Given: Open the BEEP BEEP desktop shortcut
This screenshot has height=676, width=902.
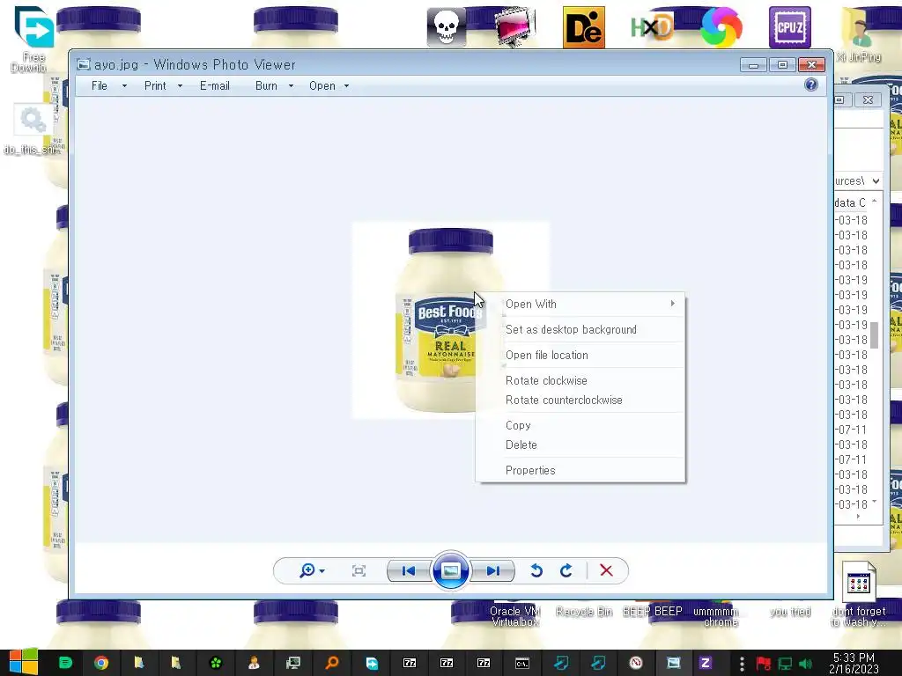Looking at the screenshot, I should (x=653, y=611).
